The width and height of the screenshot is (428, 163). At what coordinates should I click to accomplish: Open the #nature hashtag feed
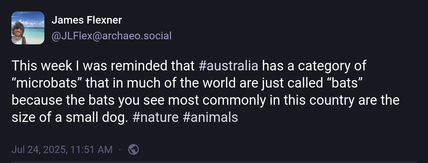pos(155,117)
